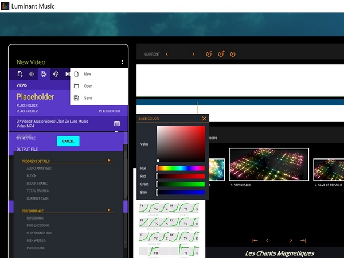Click the circled play icon with plus
This screenshot has height=258, width=344.
tap(221, 54)
